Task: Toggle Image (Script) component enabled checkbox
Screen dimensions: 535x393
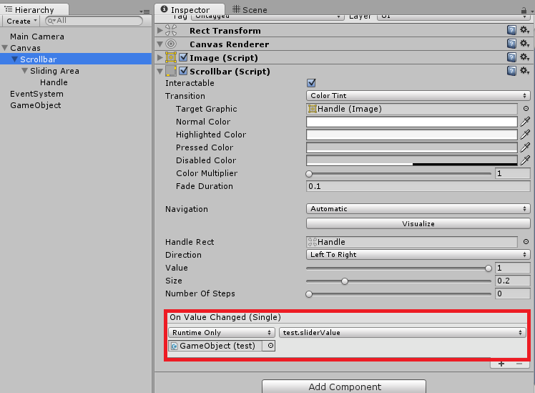Action: pyautogui.click(x=183, y=57)
